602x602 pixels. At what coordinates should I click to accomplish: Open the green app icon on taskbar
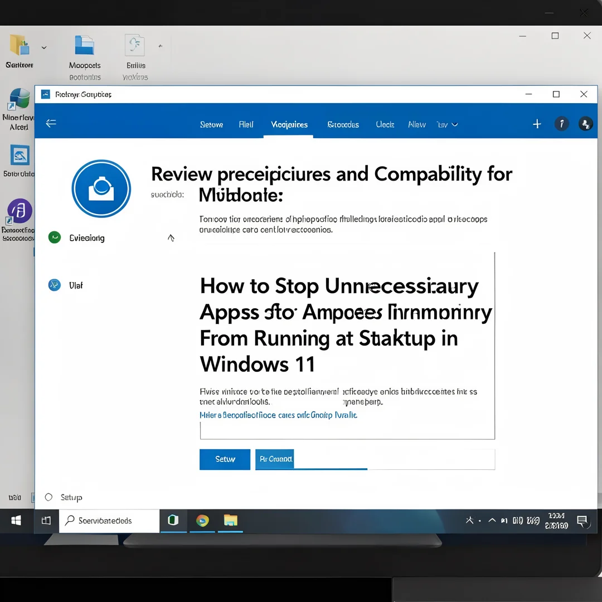173,520
